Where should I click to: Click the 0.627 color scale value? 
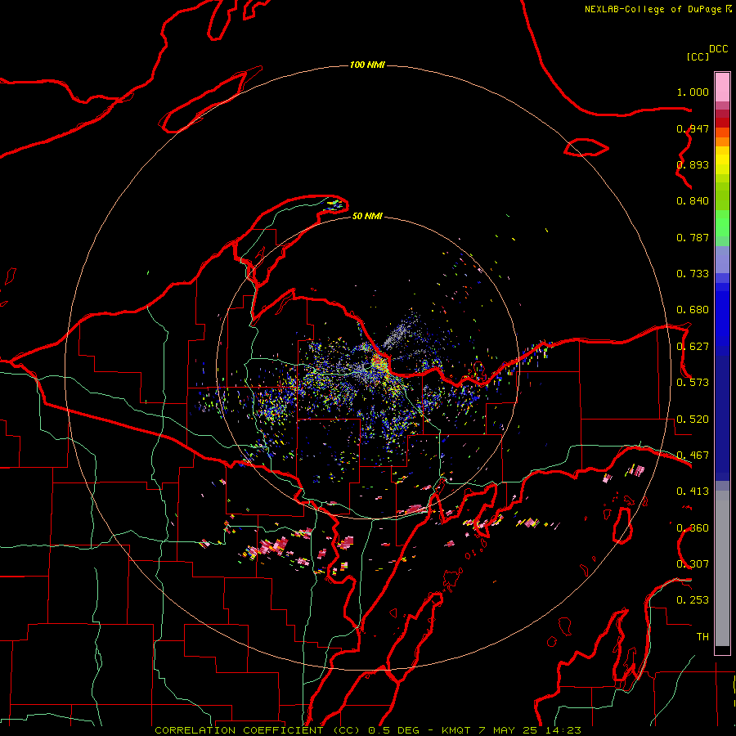[693, 347]
